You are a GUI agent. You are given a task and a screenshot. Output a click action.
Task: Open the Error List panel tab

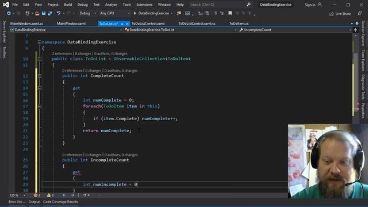coord(17,202)
